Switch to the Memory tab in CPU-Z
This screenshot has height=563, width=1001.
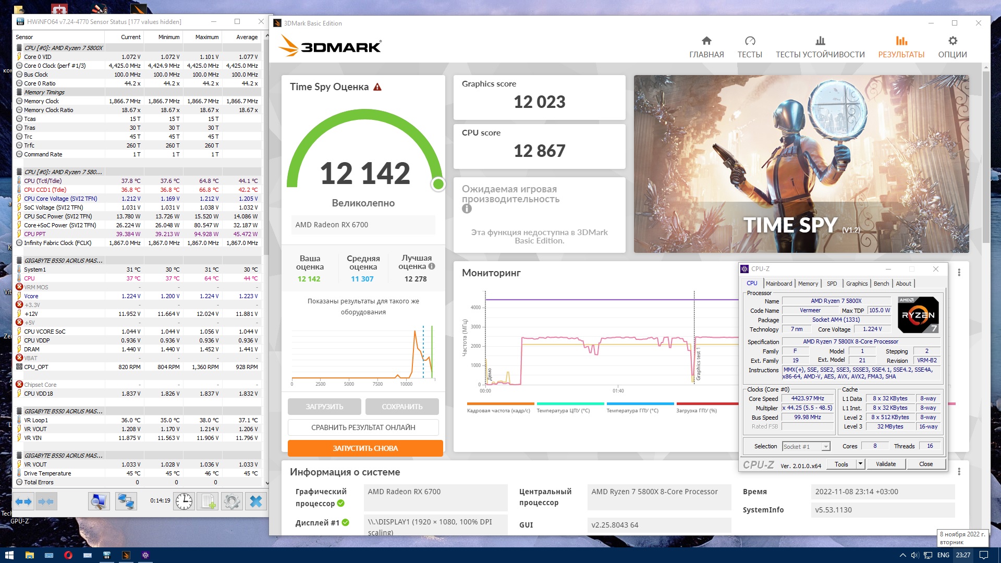[808, 284]
